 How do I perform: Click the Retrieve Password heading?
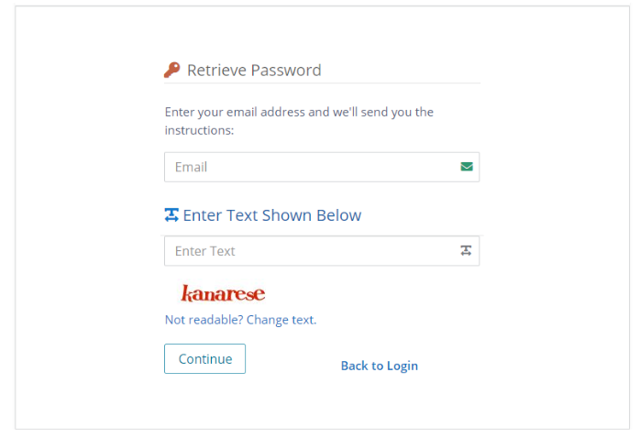pos(254,70)
